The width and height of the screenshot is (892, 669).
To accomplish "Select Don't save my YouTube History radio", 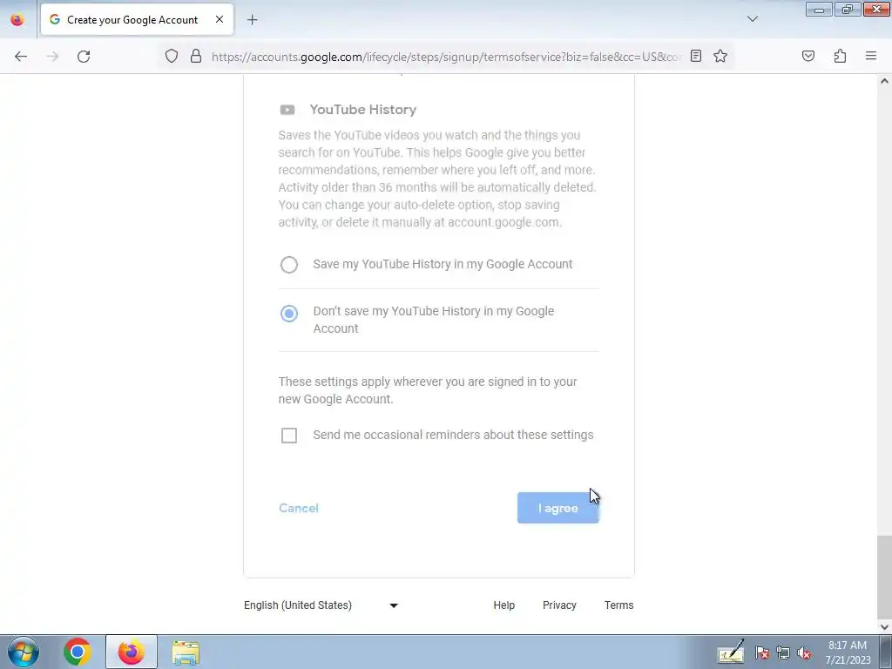I will click(x=289, y=314).
